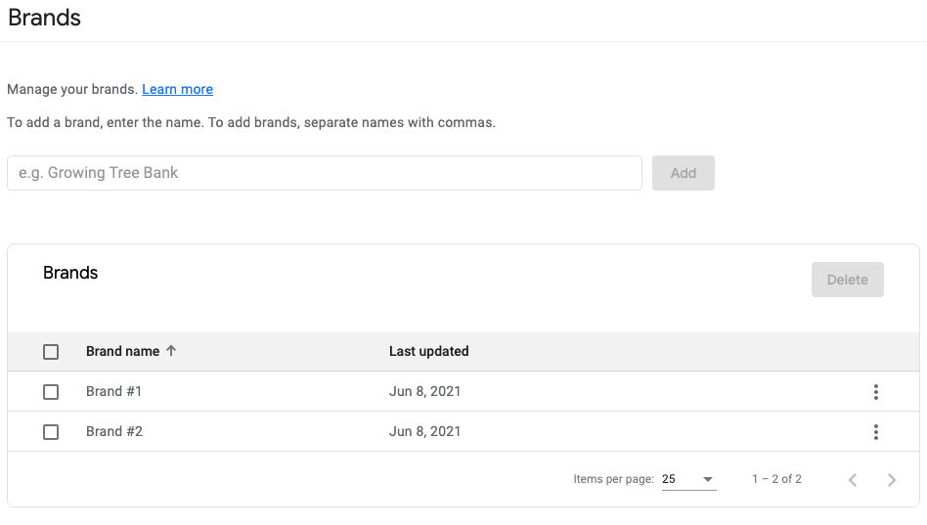Open the Brand #2 three-dot menu
The image size is (927, 525).
coord(875,432)
